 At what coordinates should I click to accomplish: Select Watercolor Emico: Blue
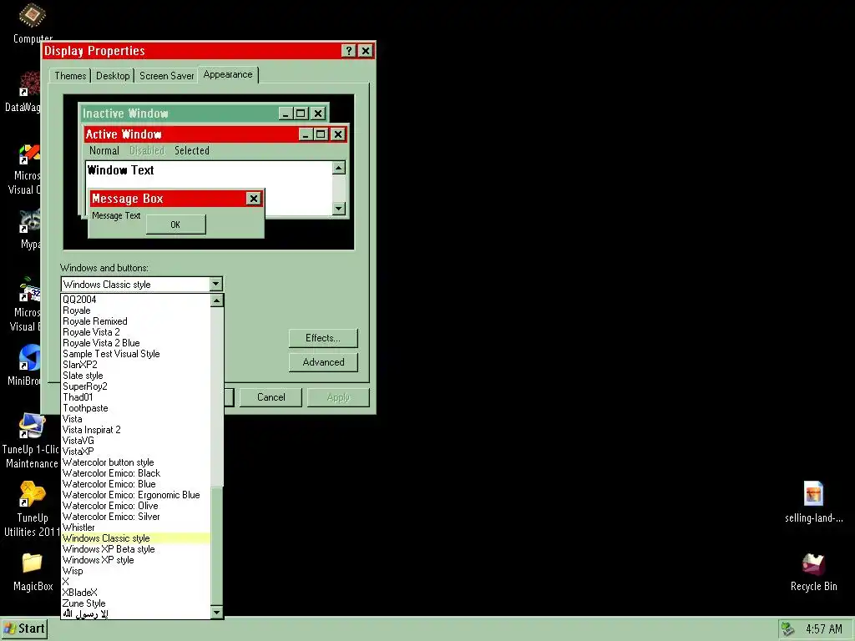pyautogui.click(x=136, y=484)
